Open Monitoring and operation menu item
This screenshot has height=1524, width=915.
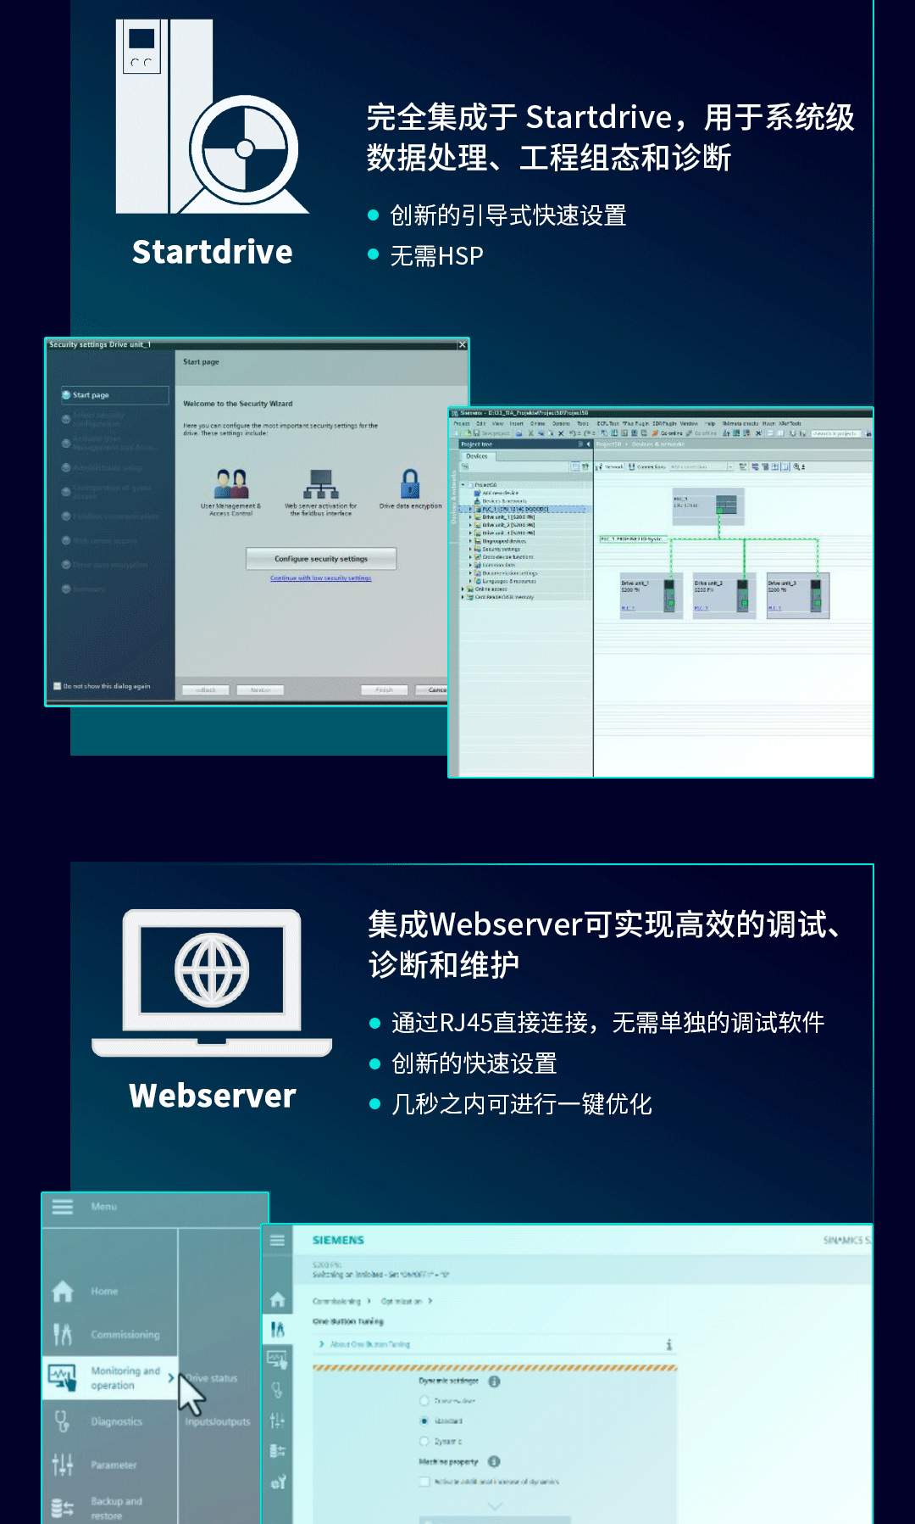point(111,1378)
